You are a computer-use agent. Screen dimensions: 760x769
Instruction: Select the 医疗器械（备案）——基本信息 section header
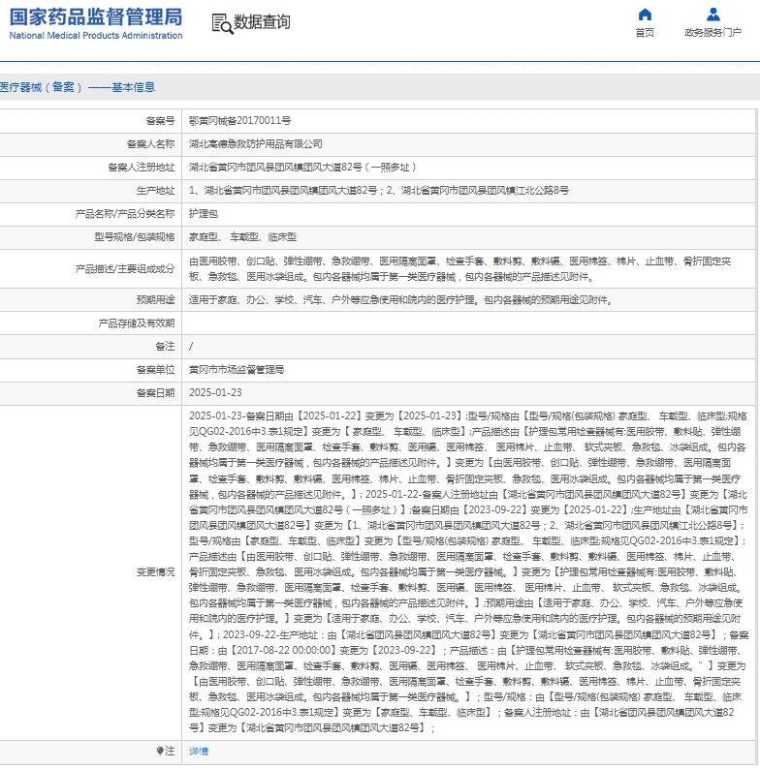[x=78, y=87]
